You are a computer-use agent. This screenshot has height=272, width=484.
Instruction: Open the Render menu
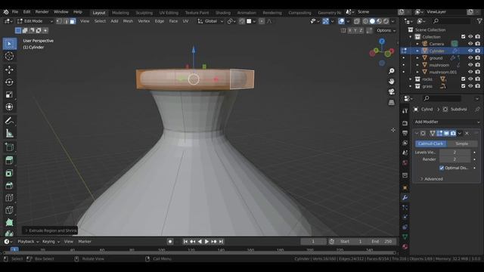(42, 12)
